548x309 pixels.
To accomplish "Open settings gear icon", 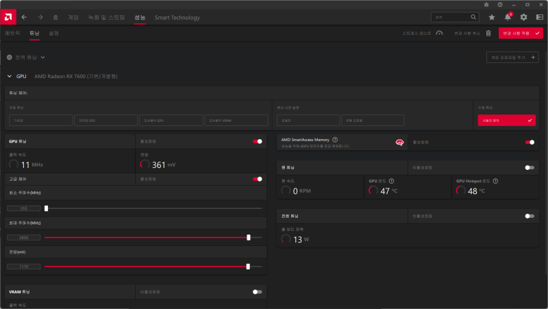I will coord(523,17).
